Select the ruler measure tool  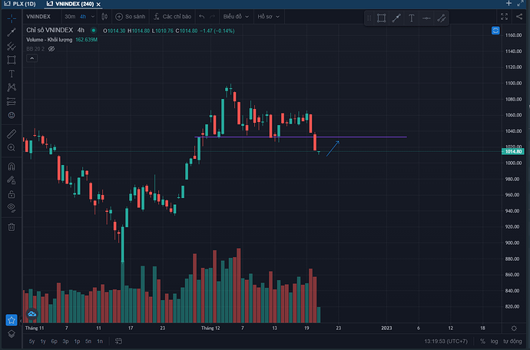[x=12, y=134]
